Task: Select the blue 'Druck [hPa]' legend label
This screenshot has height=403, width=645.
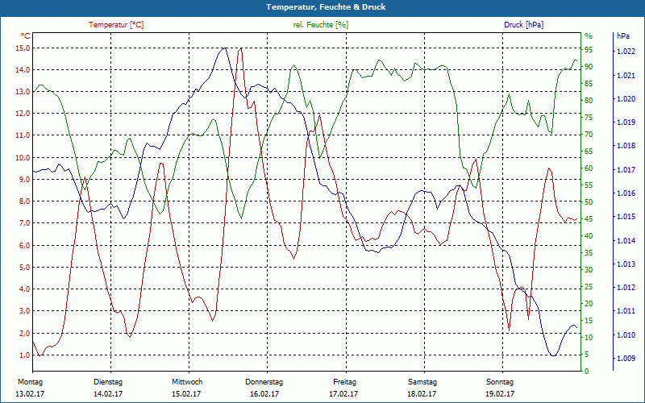Action: [x=523, y=25]
